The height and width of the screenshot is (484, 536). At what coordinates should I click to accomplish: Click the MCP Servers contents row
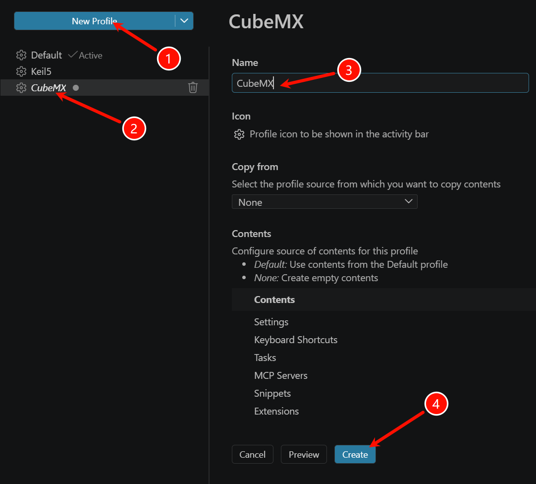point(384,375)
